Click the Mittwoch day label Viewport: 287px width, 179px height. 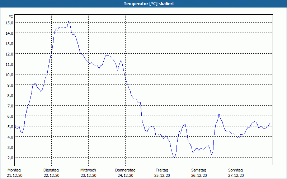(x=88, y=170)
